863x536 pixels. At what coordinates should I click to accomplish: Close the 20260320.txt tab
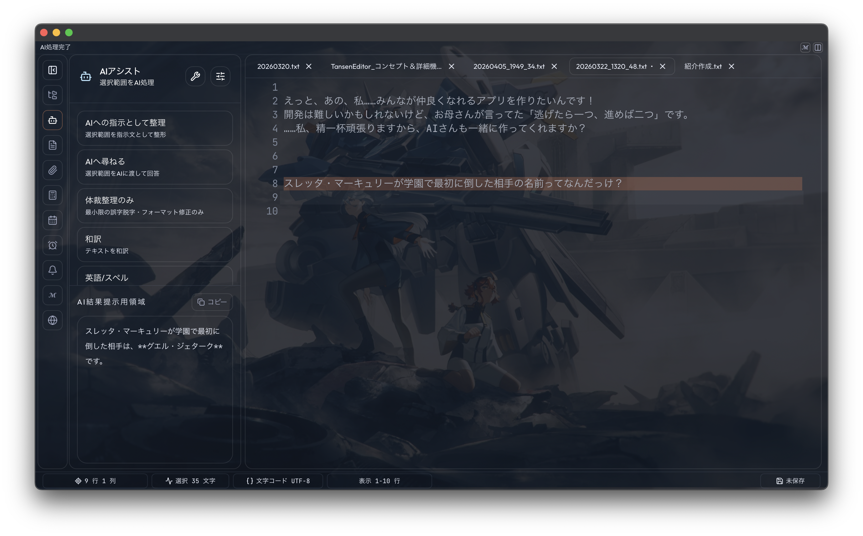[309, 67]
